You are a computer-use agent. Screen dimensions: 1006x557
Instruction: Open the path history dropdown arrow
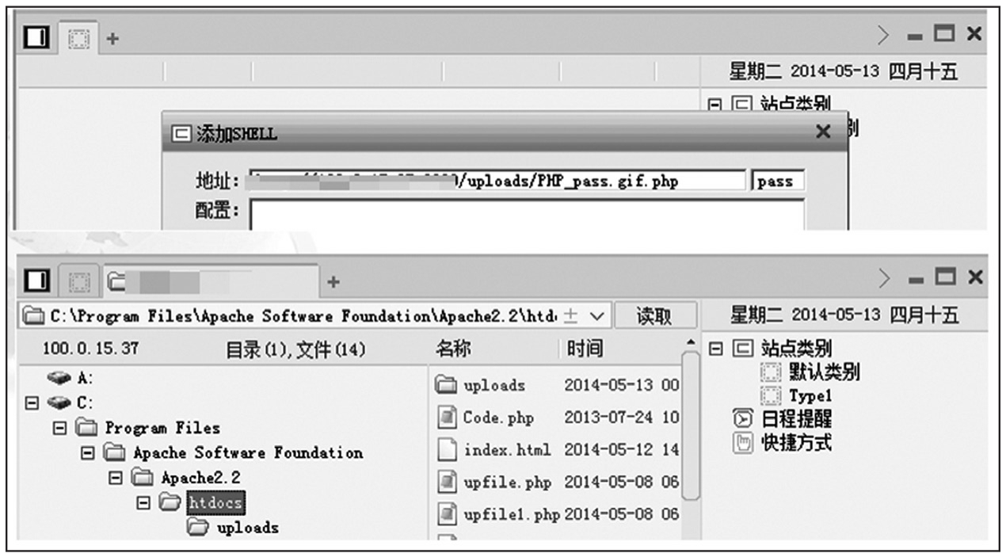coord(598,316)
